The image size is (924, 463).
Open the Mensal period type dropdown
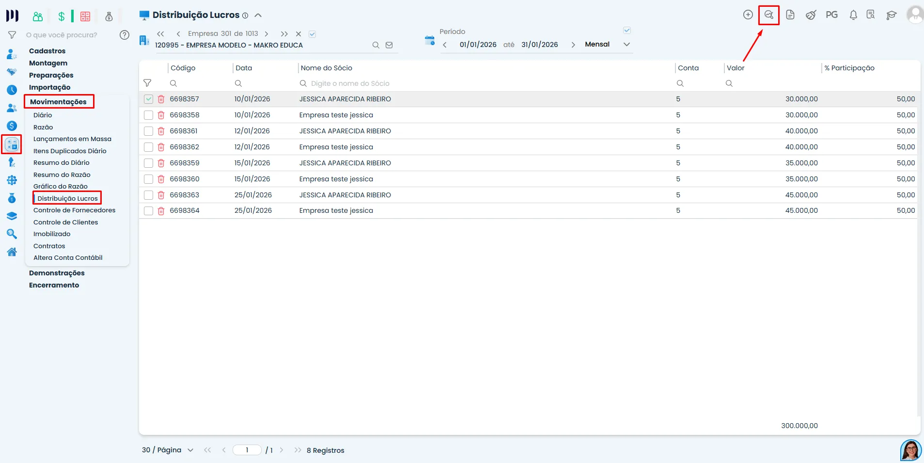pyautogui.click(x=607, y=44)
